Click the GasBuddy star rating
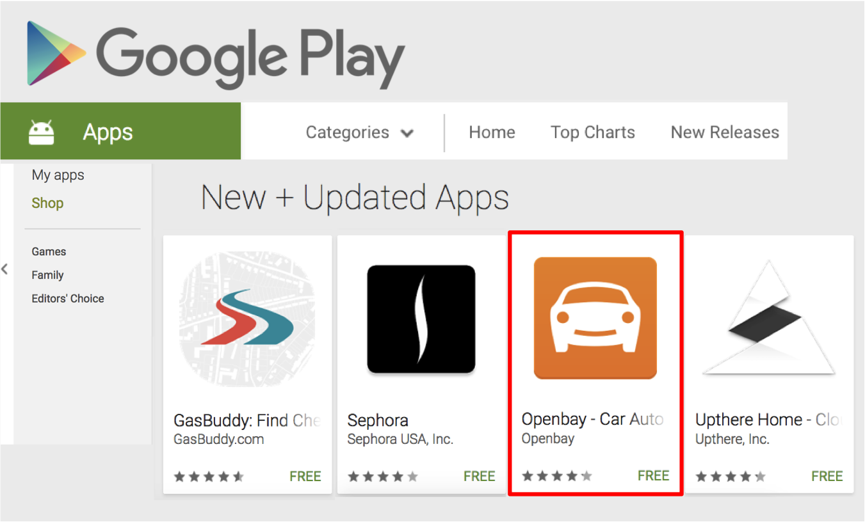This screenshot has width=865, height=522. click(209, 477)
